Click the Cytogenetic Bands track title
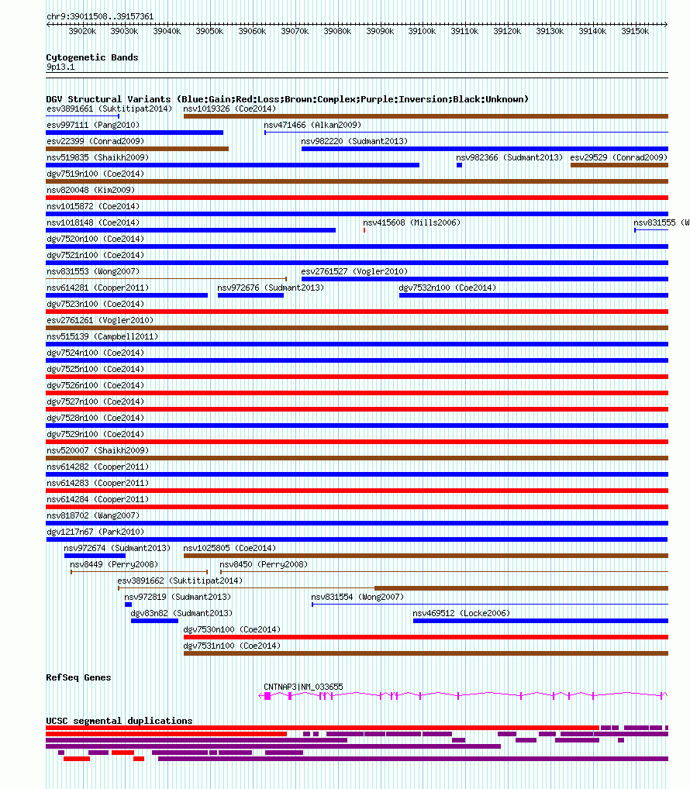Image resolution: width=690 pixels, height=789 pixels. [92, 57]
